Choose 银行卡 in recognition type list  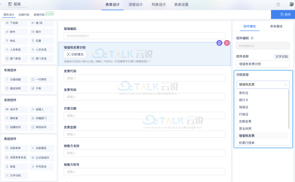(244, 100)
